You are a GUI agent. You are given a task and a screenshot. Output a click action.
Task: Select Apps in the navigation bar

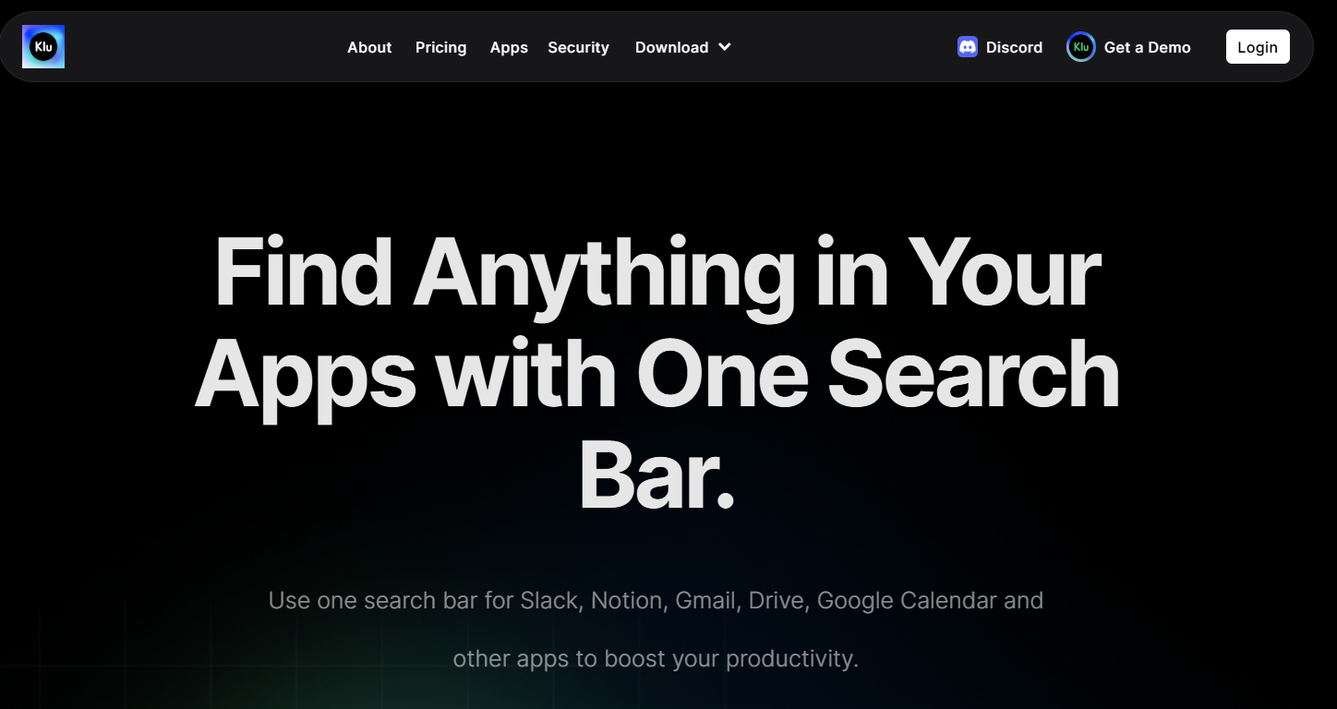(x=509, y=47)
